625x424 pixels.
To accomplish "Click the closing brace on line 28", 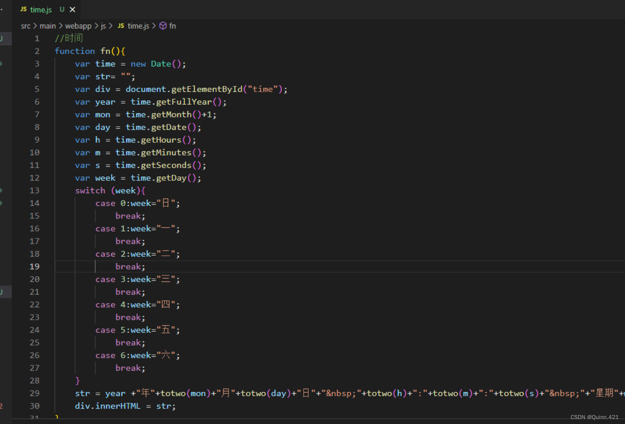I will (x=77, y=381).
